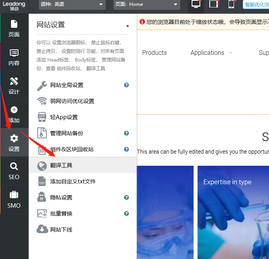This screenshot has width=269, height=259.
Task: Click the cloud download icon for 网站下线
Action: point(42,229)
